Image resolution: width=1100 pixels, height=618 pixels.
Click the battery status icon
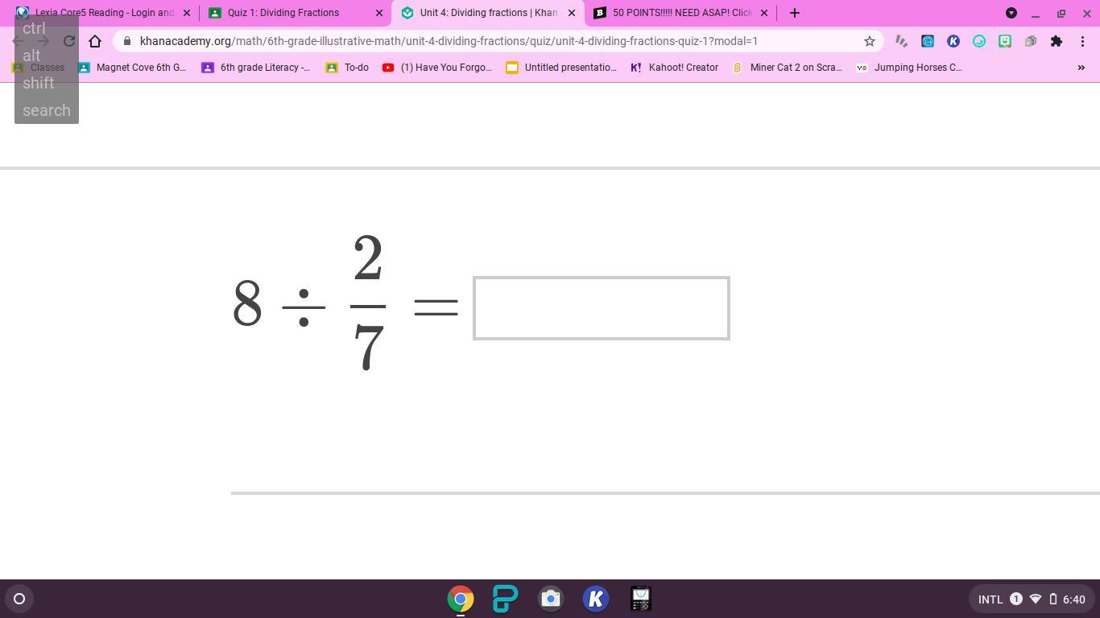click(x=1052, y=599)
